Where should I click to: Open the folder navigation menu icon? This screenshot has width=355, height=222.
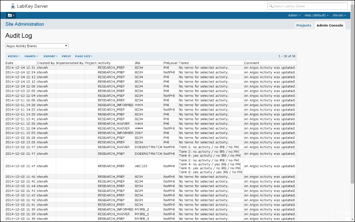point(11,15)
